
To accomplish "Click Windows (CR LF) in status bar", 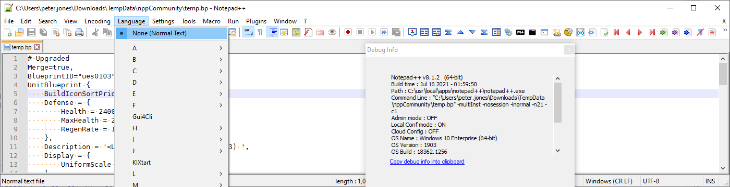I will pyautogui.click(x=609, y=181).
